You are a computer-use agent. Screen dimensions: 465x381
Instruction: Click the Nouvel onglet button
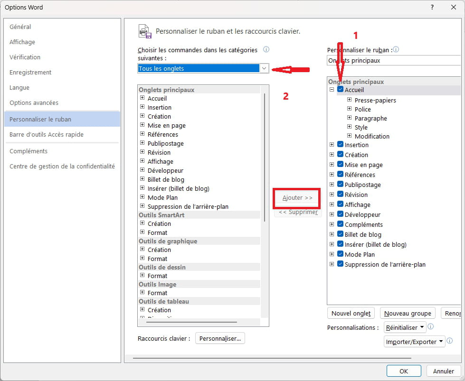click(351, 313)
